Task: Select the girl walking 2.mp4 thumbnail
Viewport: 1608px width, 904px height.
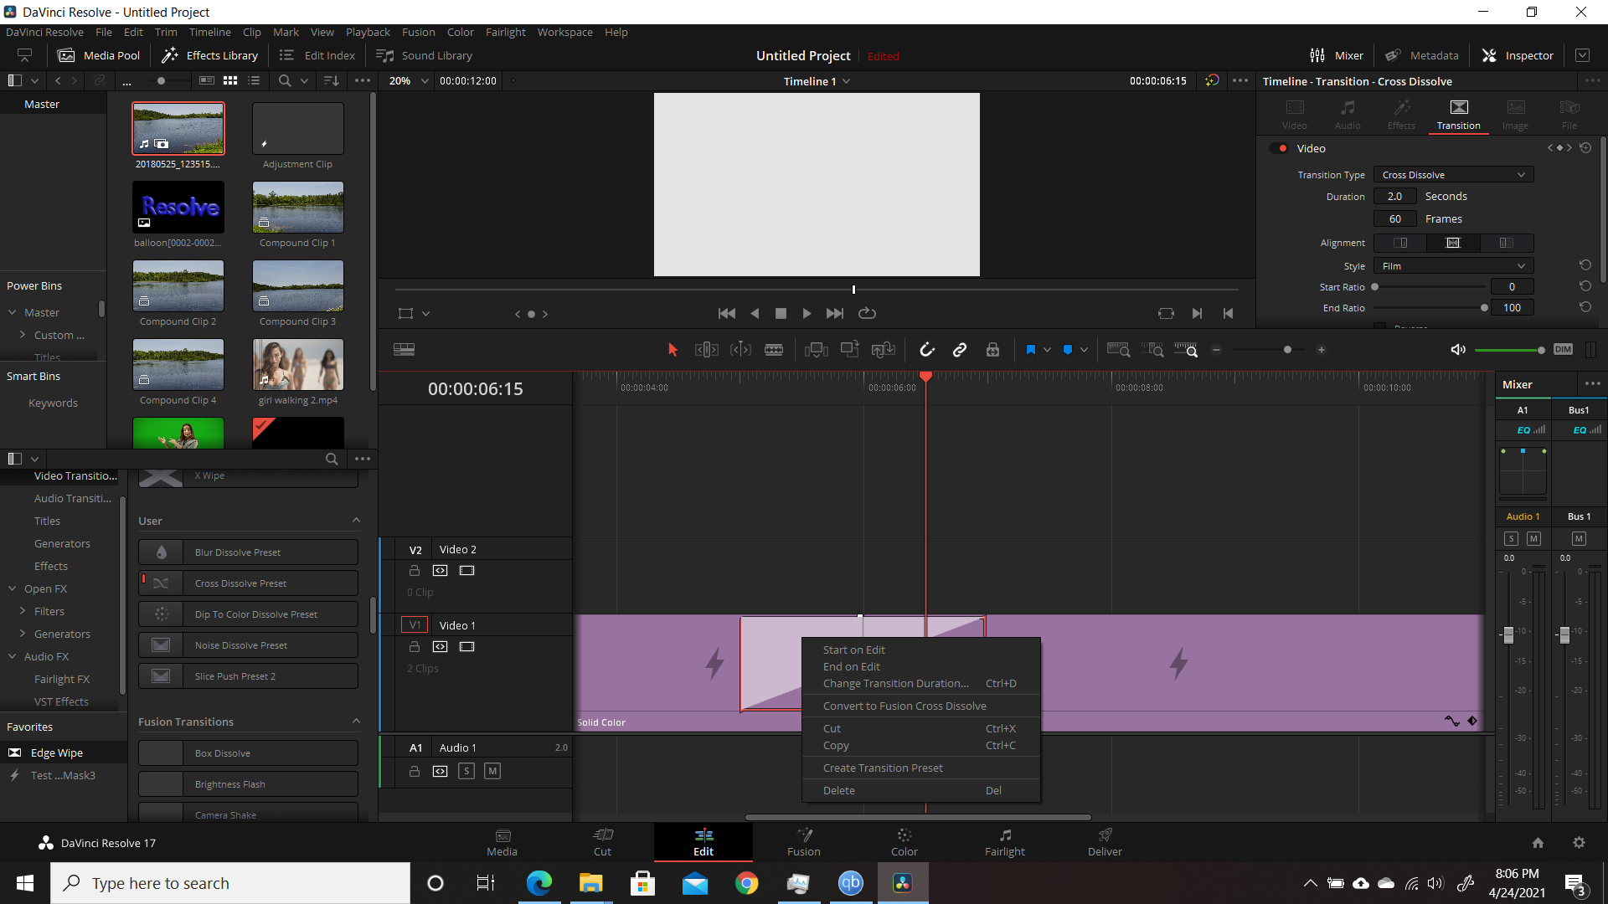Action: pos(298,365)
